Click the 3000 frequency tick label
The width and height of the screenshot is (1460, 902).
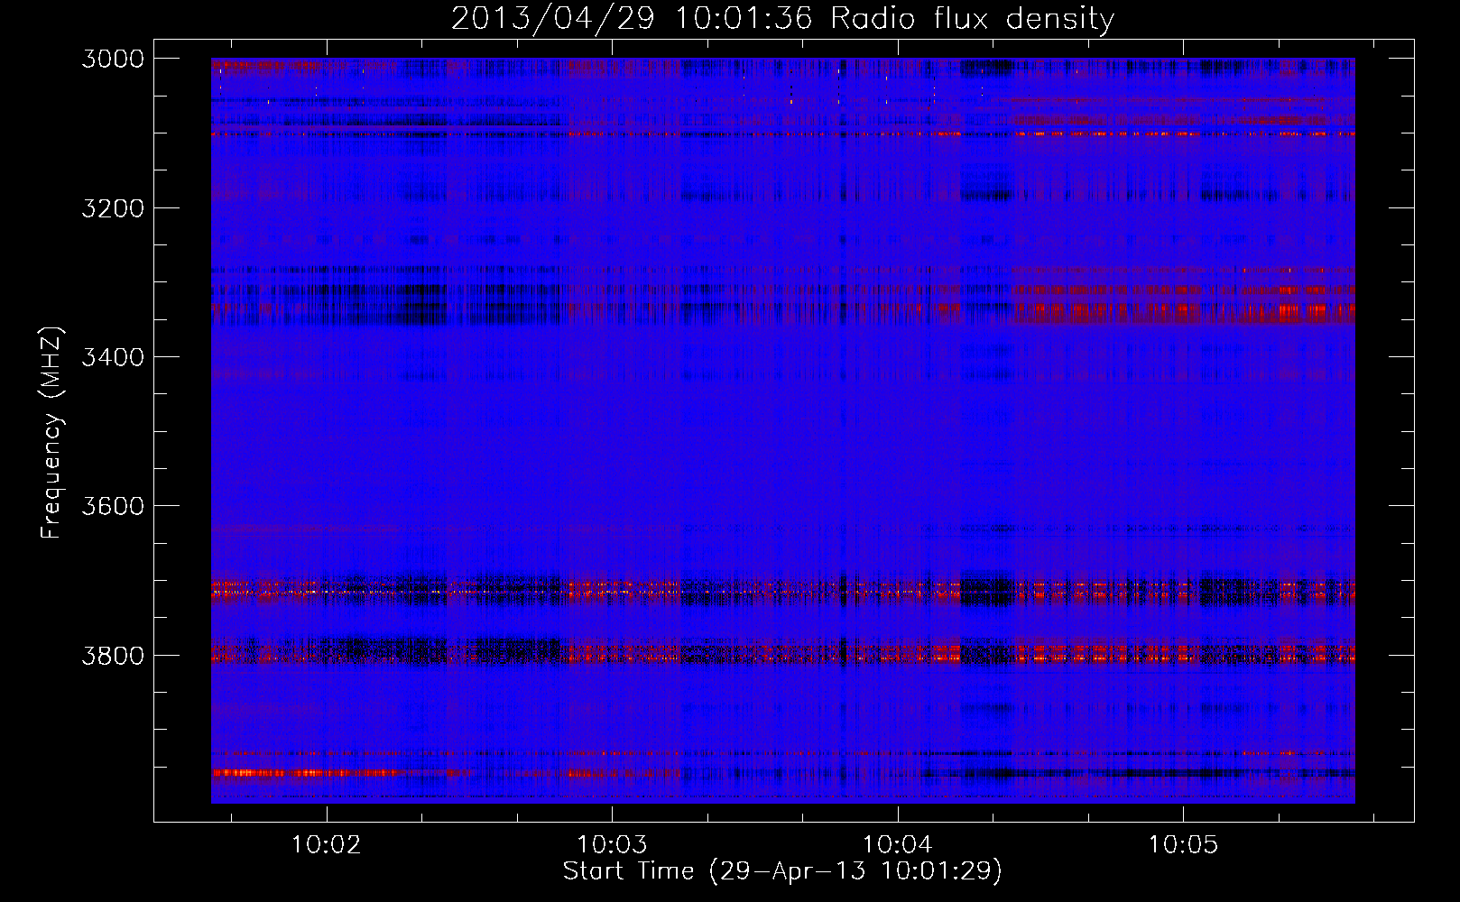(113, 59)
